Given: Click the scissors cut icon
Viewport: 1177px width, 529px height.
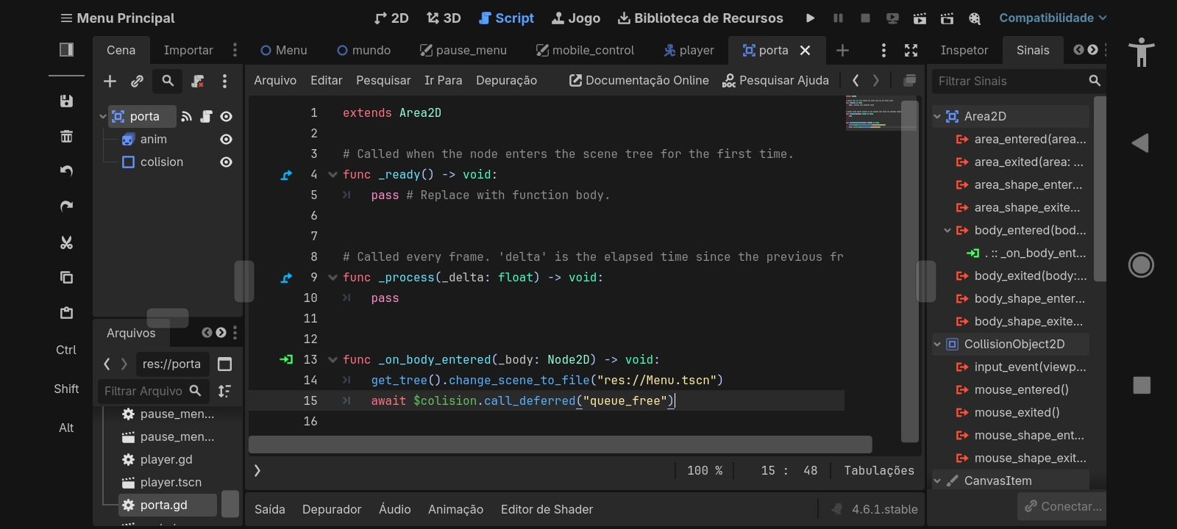Looking at the screenshot, I should pos(66,242).
